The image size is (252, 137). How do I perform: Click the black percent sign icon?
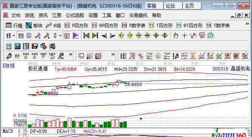141,56
